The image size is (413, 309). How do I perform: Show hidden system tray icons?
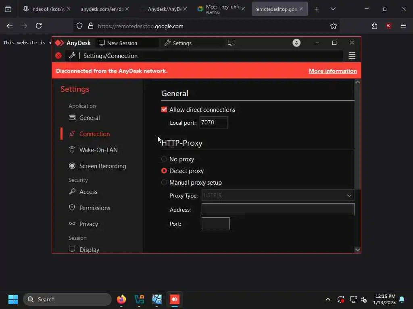click(x=328, y=299)
